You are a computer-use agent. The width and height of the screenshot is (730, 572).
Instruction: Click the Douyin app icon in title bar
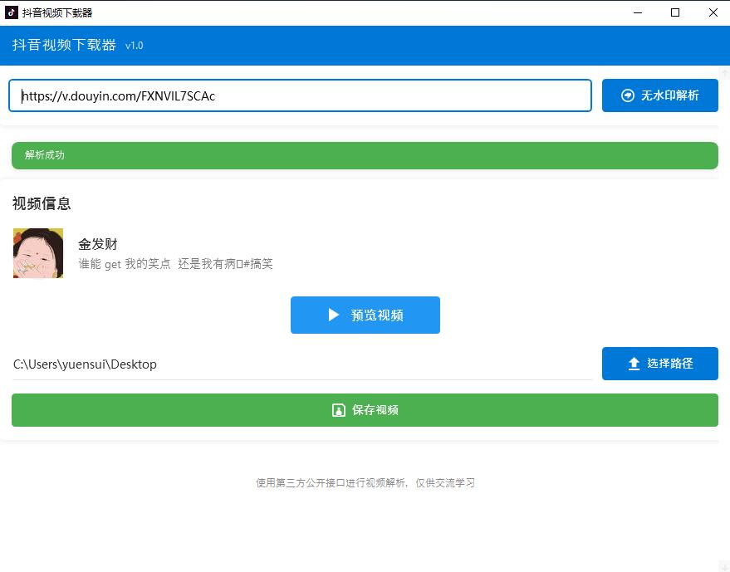pyautogui.click(x=12, y=12)
